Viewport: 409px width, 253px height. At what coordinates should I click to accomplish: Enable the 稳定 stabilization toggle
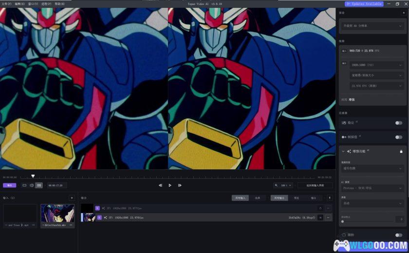pos(399,123)
